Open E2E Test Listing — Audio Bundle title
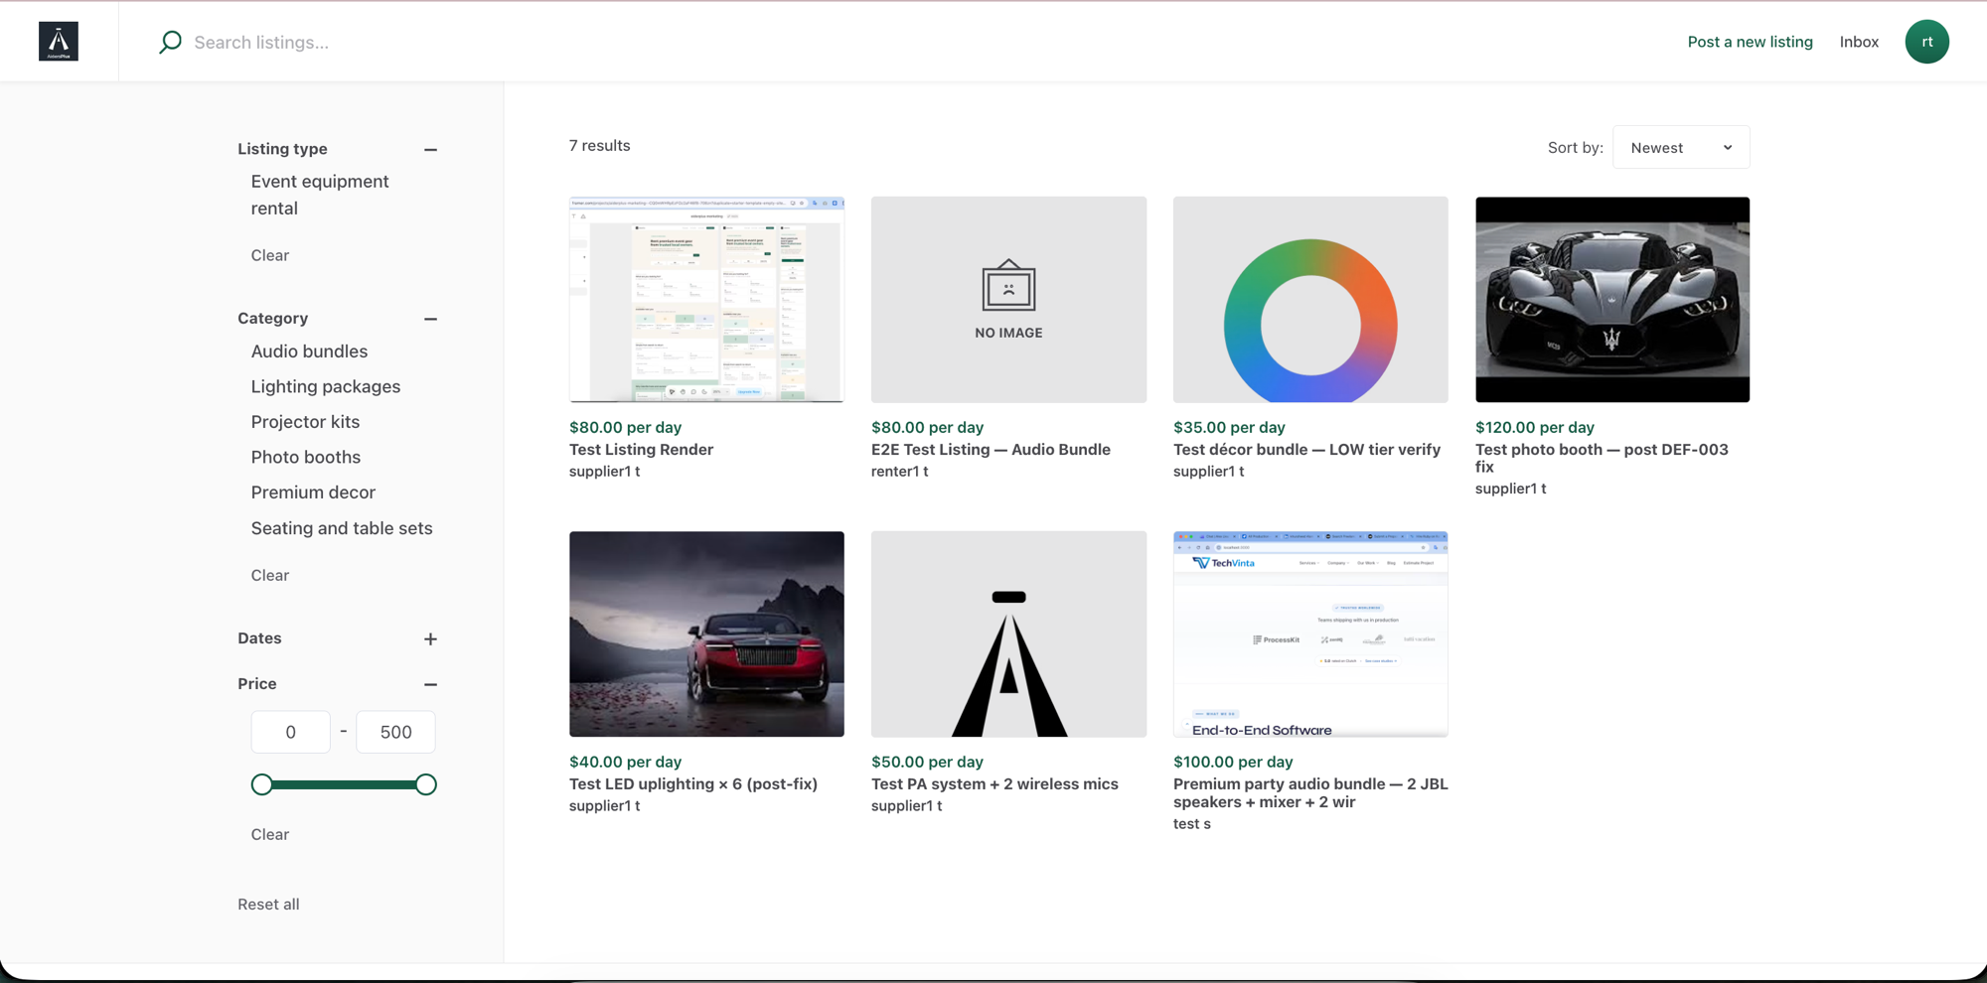 [991, 449]
